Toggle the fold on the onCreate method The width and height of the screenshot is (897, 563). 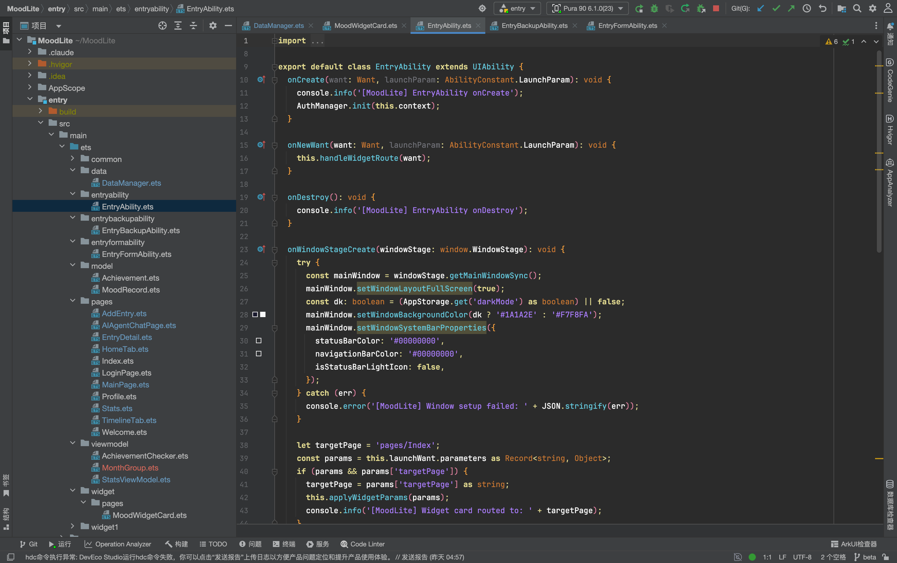(x=274, y=80)
